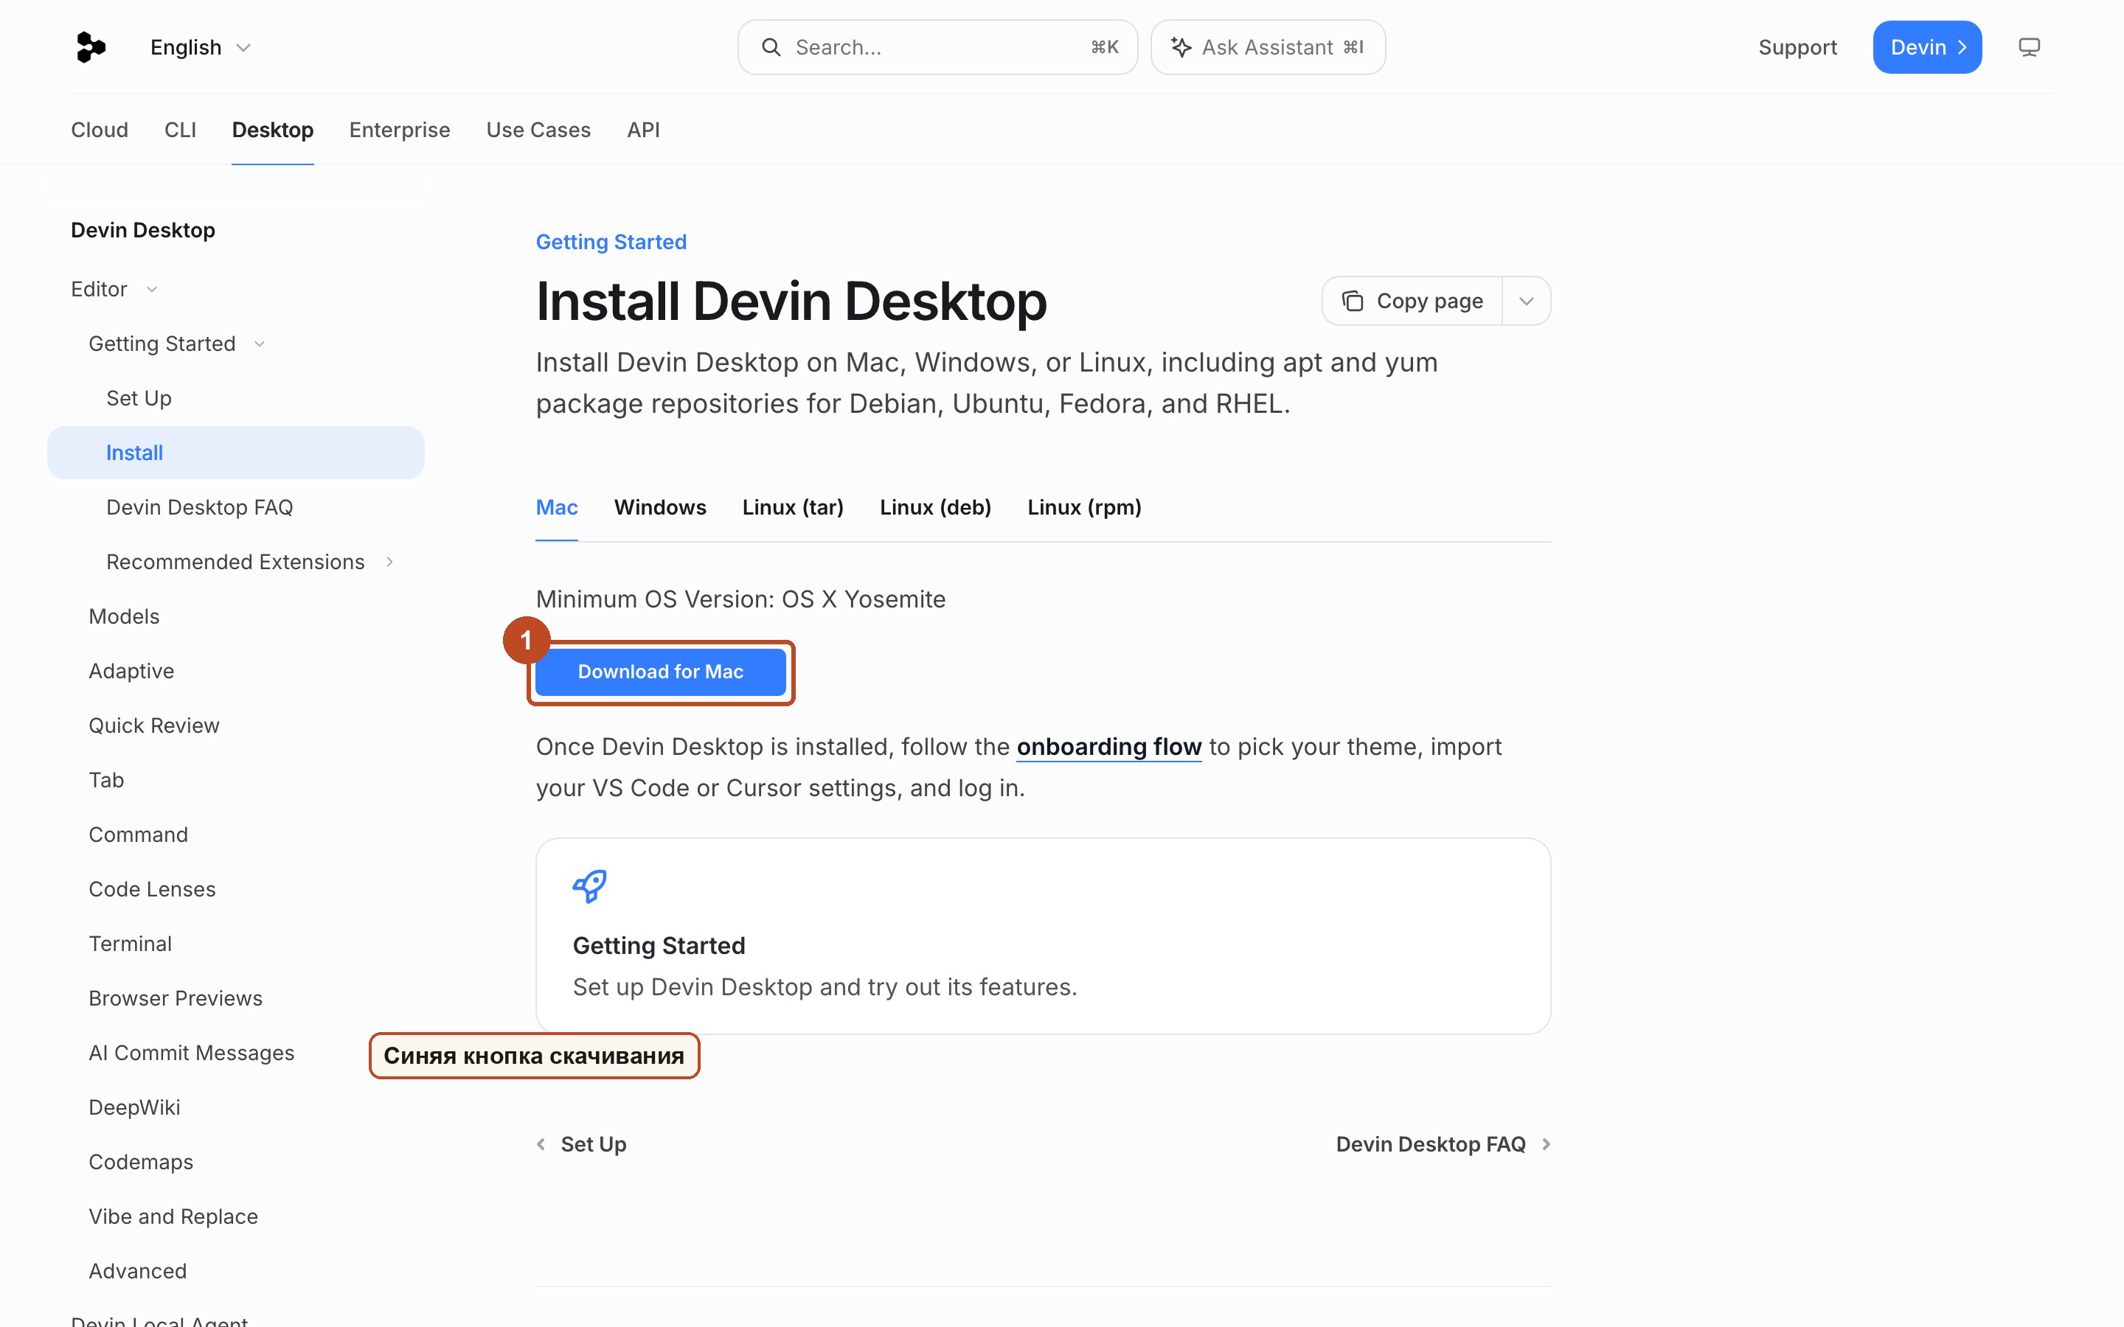Open the English language dropdown

[200, 47]
